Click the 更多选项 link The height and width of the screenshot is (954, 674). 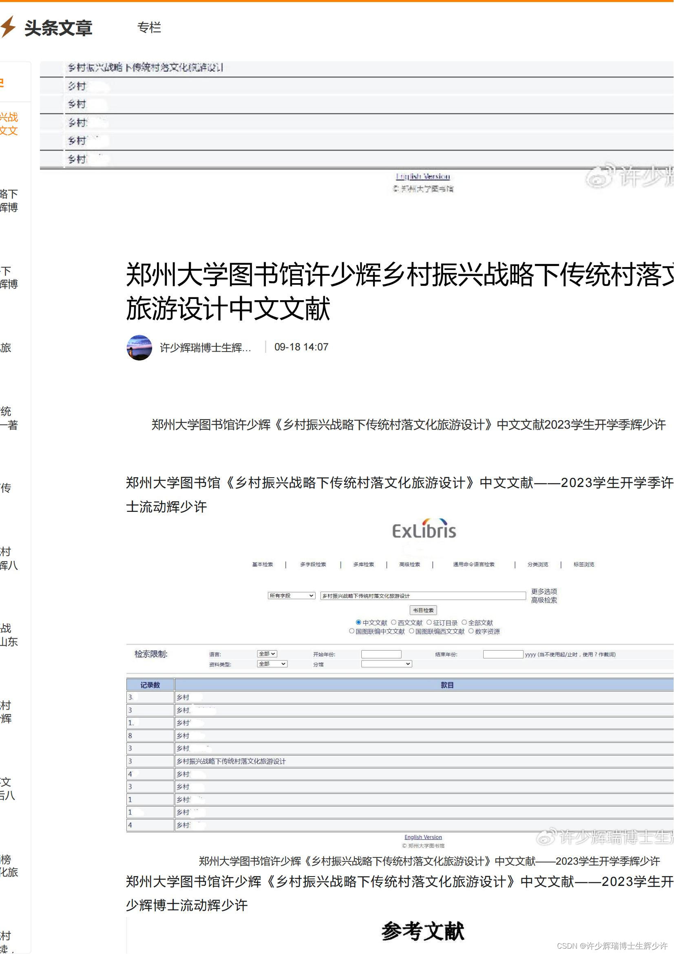[544, 591]
